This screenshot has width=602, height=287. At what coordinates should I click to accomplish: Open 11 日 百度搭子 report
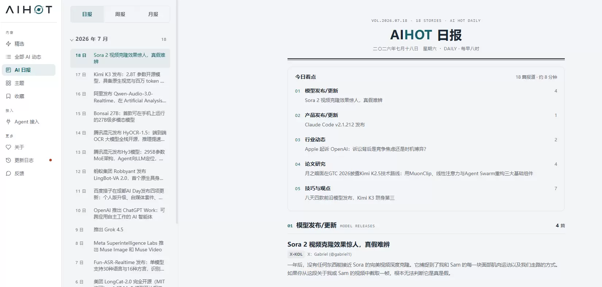[x=120, y=194]
